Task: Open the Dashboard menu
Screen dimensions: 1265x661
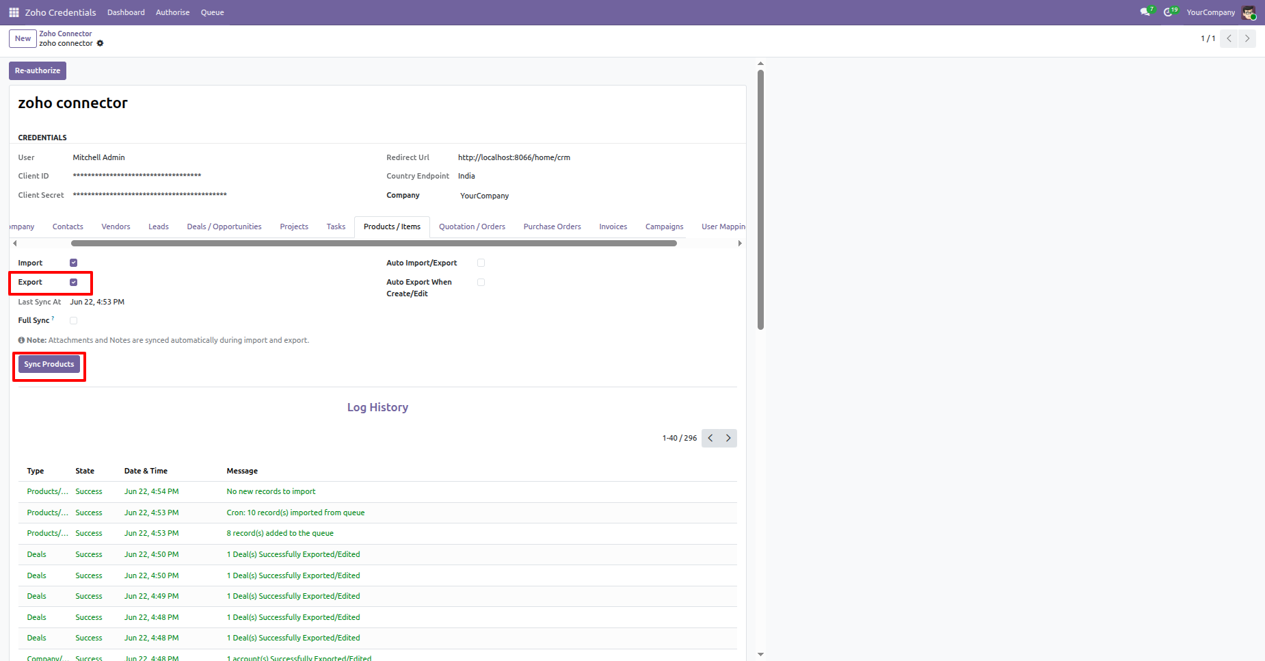Action: [126, 12]
